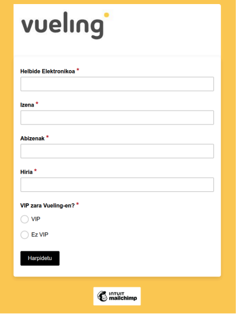Focus the Hiria input field
The image size is (237, 314).
tap(117, 184)
